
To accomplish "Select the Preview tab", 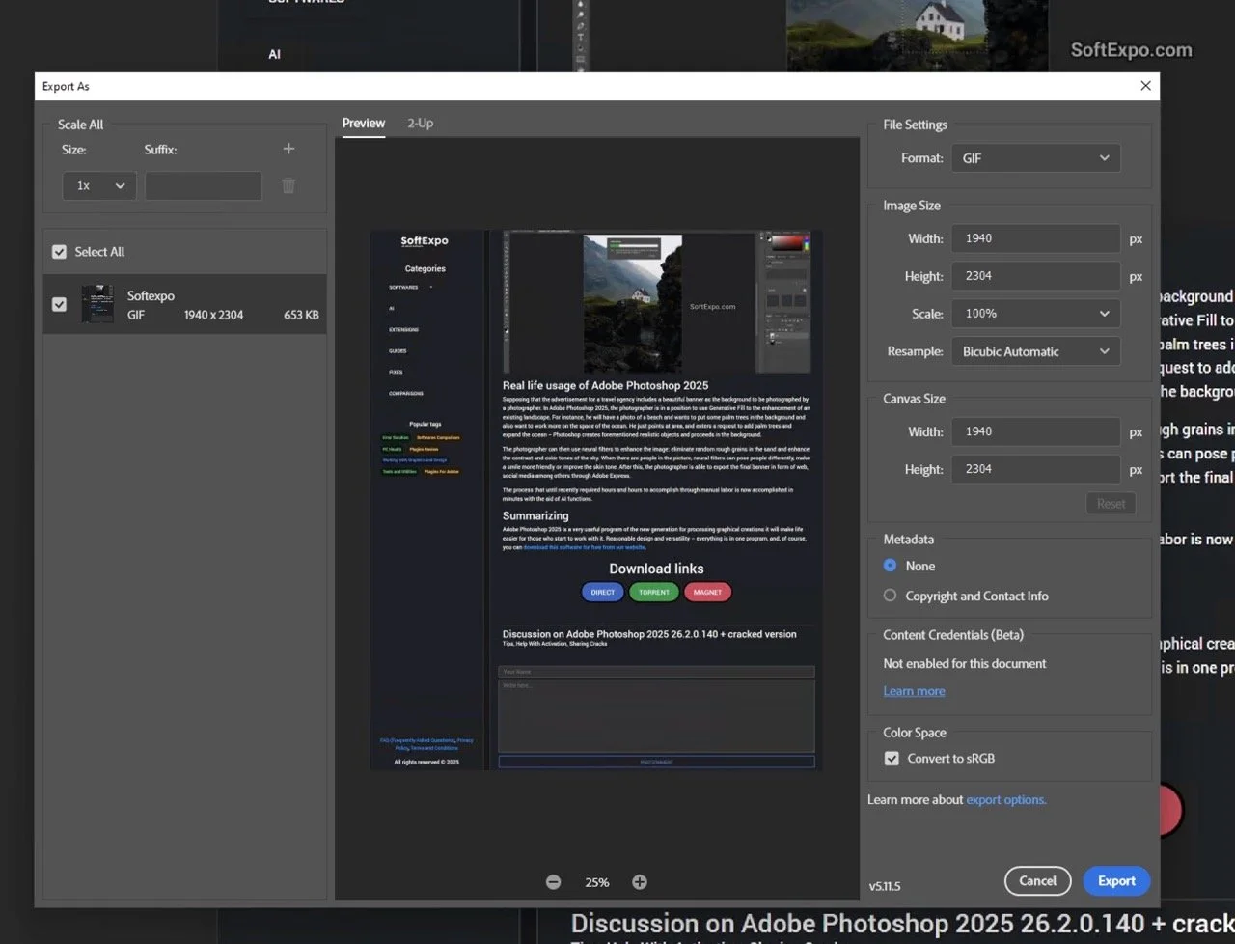I will pyautogui.click(x=363, y=123).
